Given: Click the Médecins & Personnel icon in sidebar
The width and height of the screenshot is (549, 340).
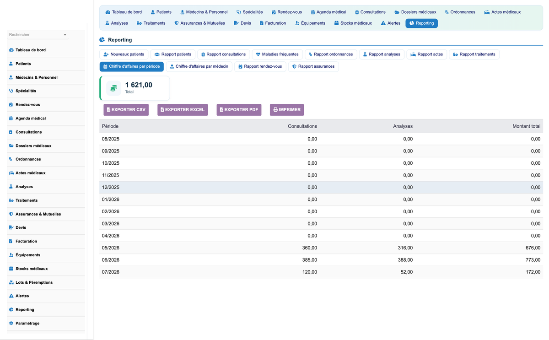Looking at the screenshot, I should point(11,77).
